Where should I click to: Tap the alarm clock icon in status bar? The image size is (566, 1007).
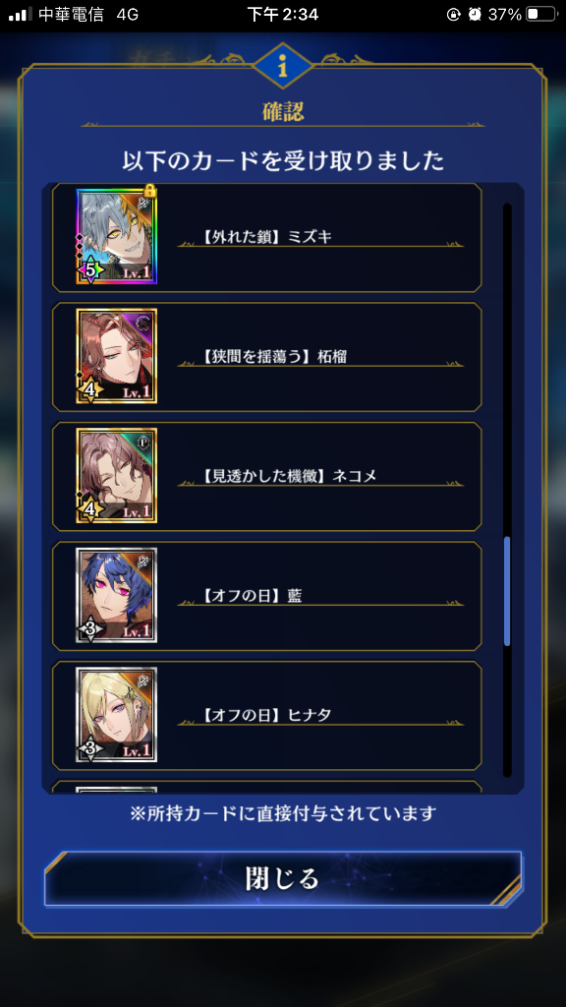tap(475, 14)
